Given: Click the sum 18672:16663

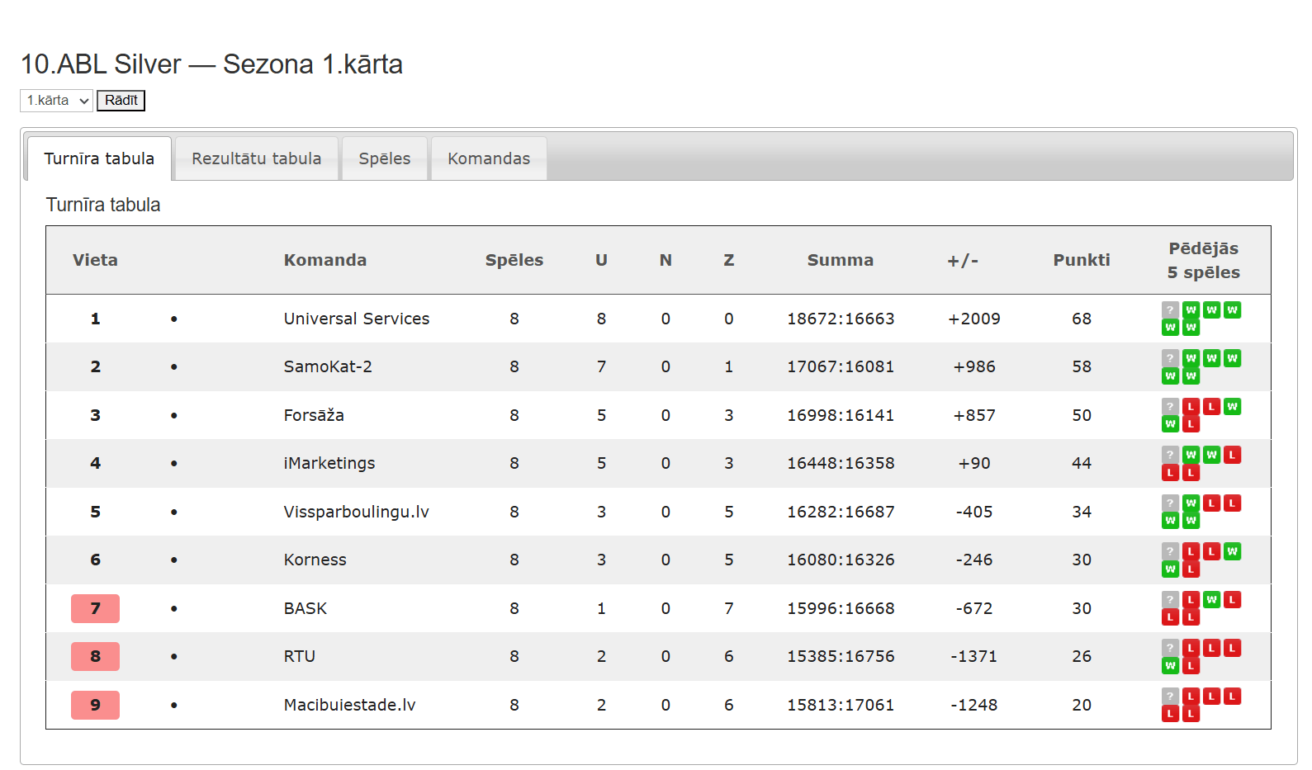Looking at the screenshot, I should point(841,319).
